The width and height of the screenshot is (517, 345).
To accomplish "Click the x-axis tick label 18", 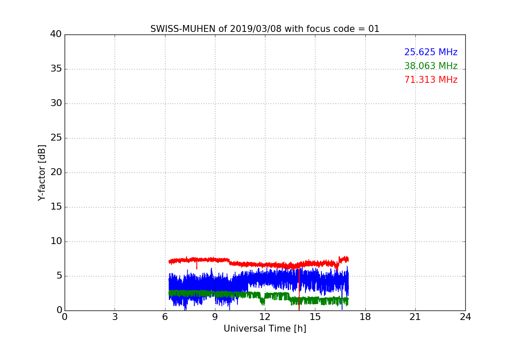I will [365, 317].
